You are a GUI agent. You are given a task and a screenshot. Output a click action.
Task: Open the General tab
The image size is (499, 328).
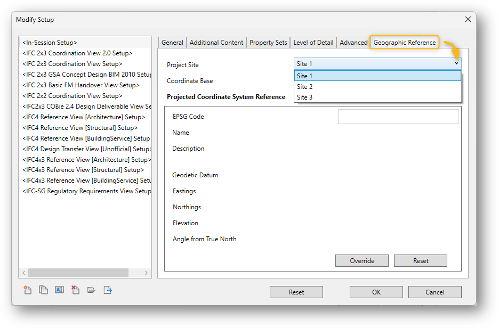point(172,43)
